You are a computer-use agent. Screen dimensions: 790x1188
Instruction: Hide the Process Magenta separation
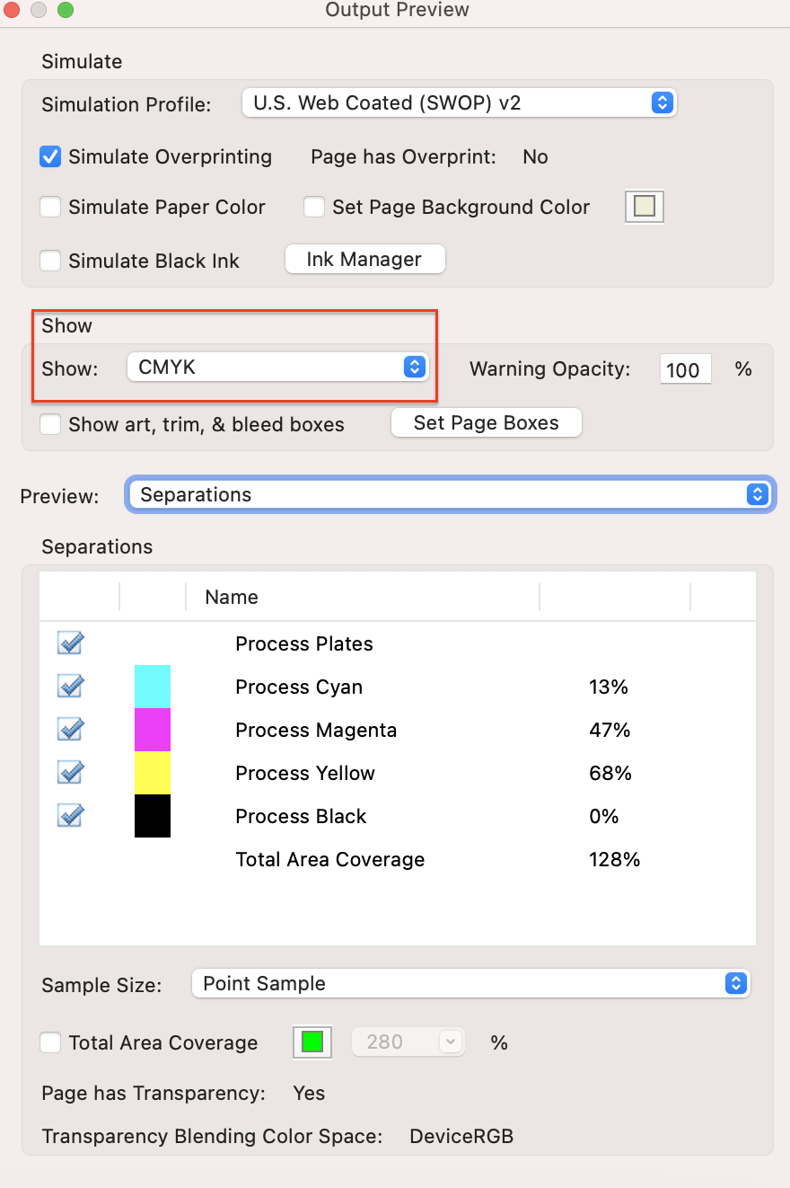[x=70, y=730]
